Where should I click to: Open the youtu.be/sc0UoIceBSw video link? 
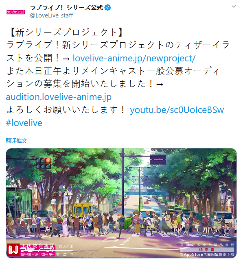(177, 110)
